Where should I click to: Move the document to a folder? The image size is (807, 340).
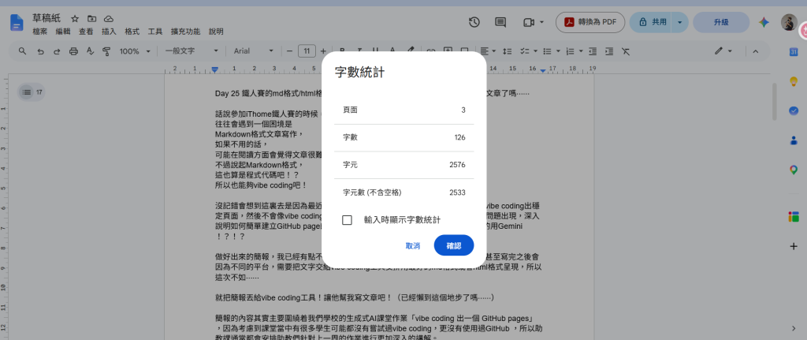91,19
